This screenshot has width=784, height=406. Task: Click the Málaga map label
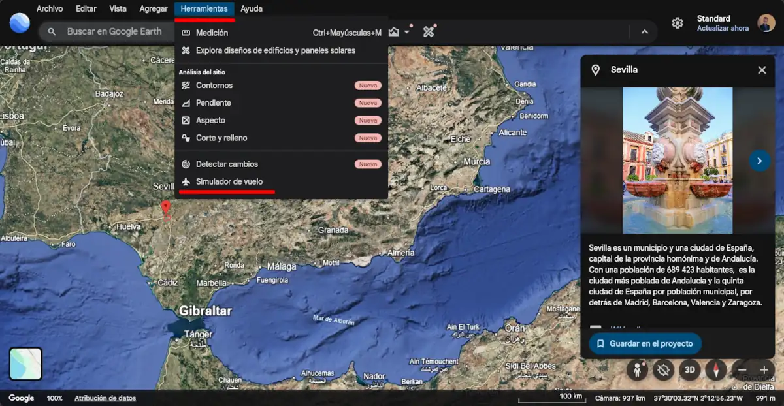tap(281, 266)
